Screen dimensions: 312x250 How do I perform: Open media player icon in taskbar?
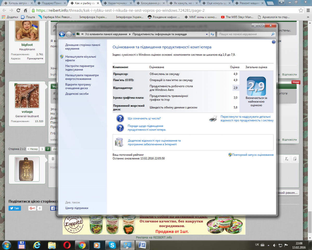[97, 245]
